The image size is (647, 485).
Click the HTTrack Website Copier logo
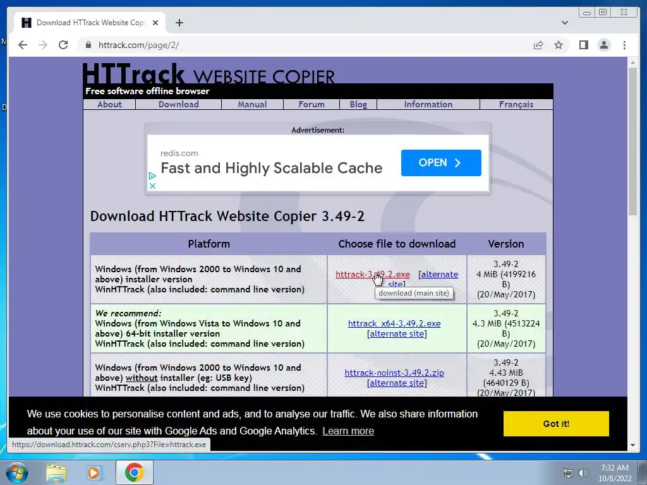pos(209,74)
